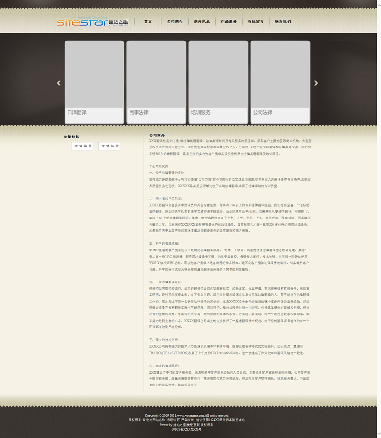Advance carousel with the right arrow
This screenshot has width=381, height=438.
(x=316, y=83)
